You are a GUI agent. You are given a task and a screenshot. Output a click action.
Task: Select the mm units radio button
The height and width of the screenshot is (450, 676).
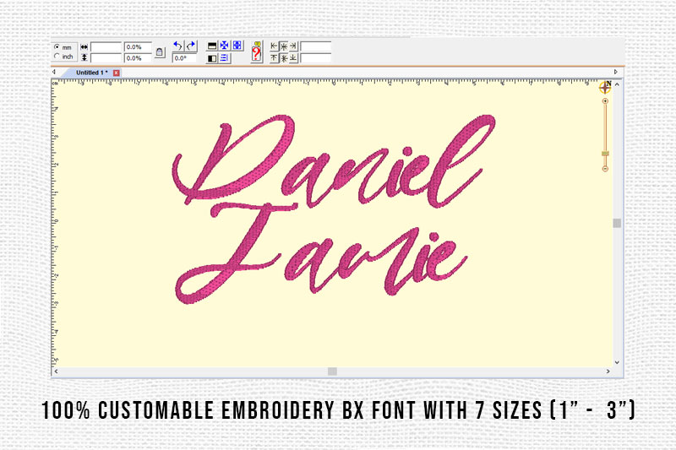[57, 47]
